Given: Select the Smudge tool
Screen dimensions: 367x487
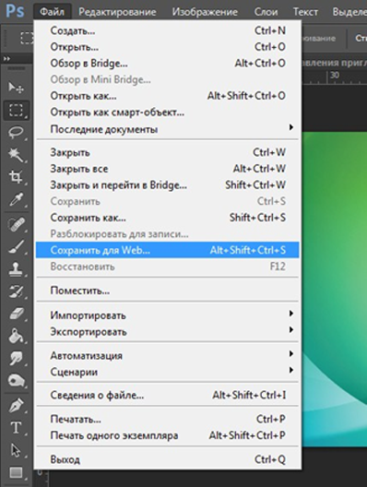Looking at the screenshot, I should pos(16,359).
